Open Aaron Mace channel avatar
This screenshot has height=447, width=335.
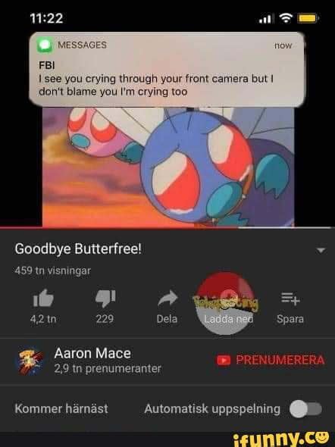pyautogui.click(x=30, y=361)
